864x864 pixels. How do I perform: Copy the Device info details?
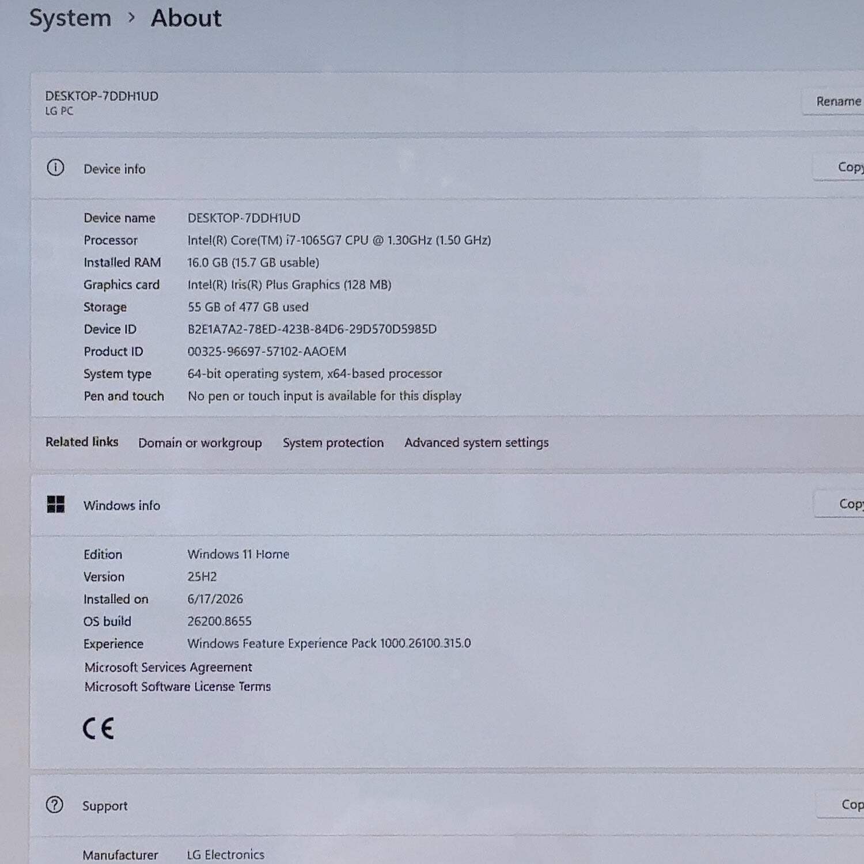[x=839, y=167]
